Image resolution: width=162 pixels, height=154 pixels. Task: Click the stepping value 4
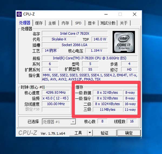coord(129,64)
